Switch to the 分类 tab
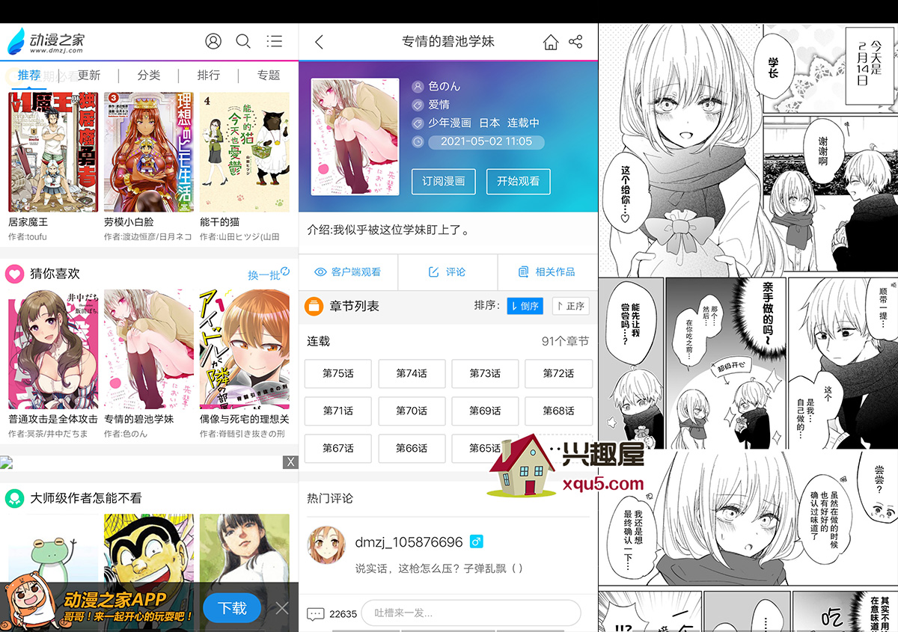 (149, 75)
